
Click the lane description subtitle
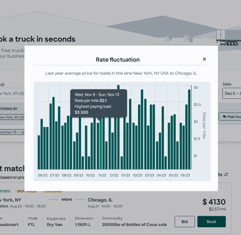click(x=121, y=73)
